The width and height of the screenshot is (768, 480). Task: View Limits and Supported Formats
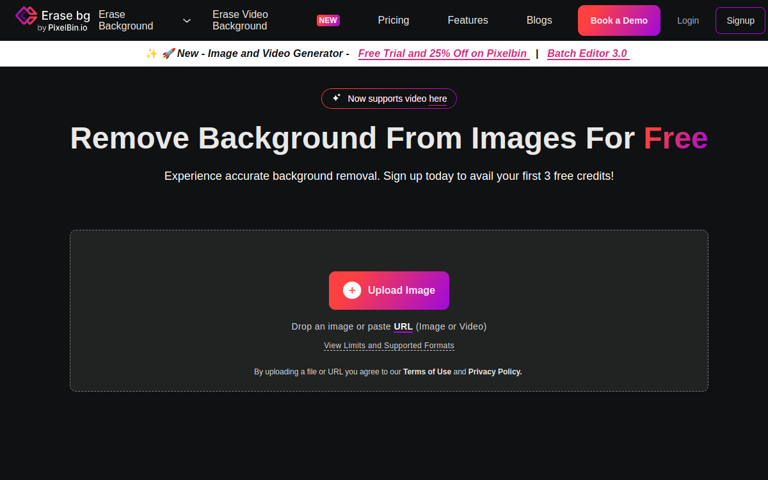coord(389,346)
